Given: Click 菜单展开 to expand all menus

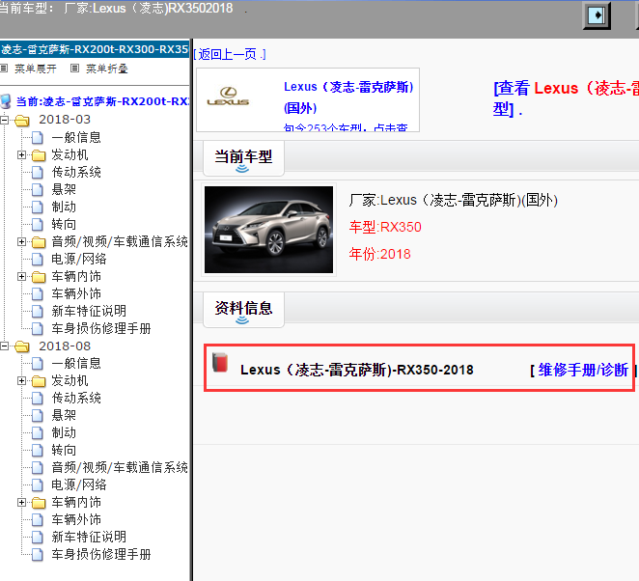Looking at the screenshot, I should (36, 69).
